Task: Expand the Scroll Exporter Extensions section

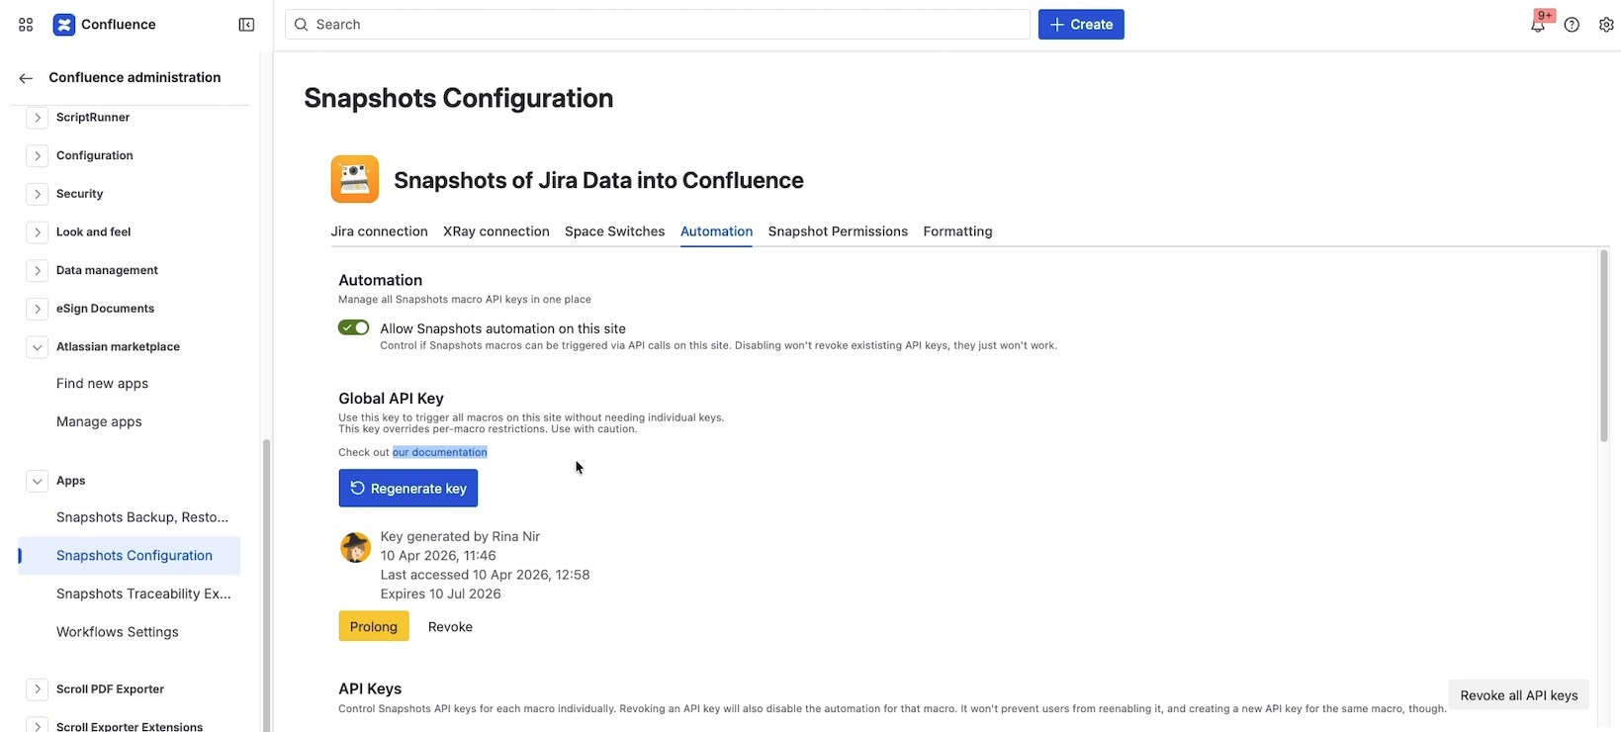Action: tap(37, 726)
